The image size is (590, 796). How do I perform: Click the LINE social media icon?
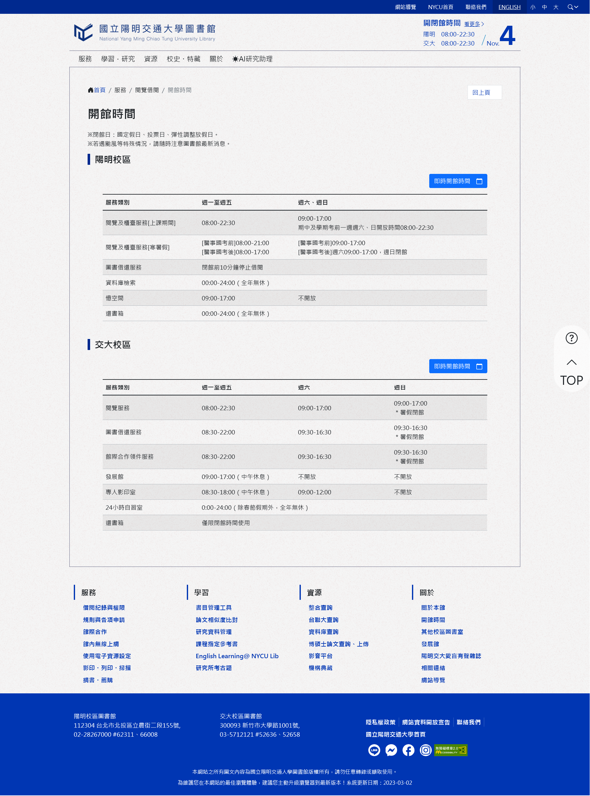tap(374, 750)
